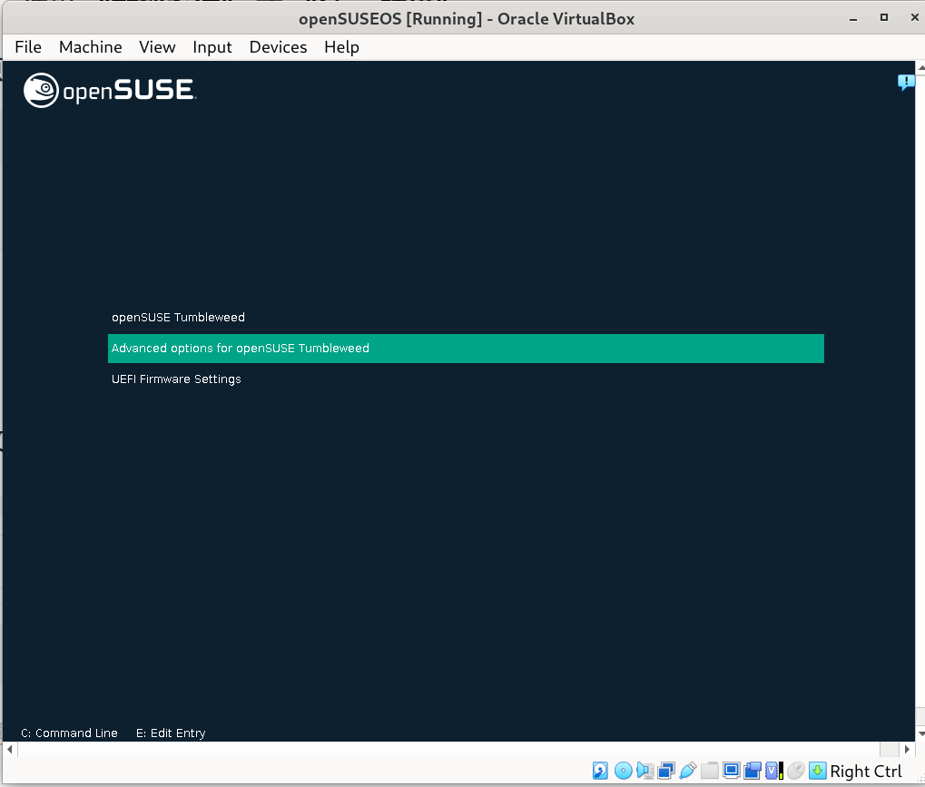Open the Help menu
This screenshot has width=925, height=787.
[341, 47]
